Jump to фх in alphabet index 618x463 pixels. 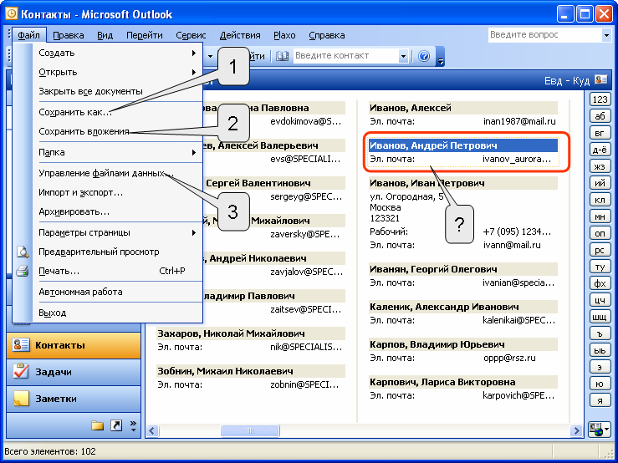click(600, 283)
